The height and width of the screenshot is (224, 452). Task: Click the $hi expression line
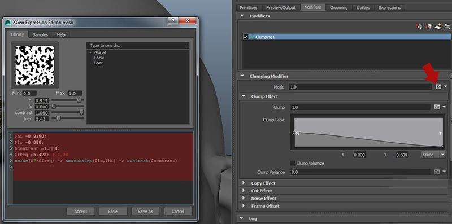coord(31,136)
